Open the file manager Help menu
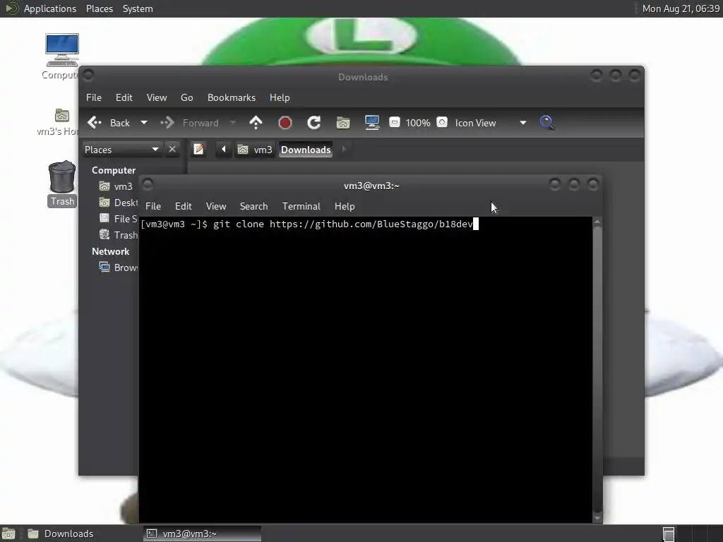The image size is (723, 542). click(280, 97)
